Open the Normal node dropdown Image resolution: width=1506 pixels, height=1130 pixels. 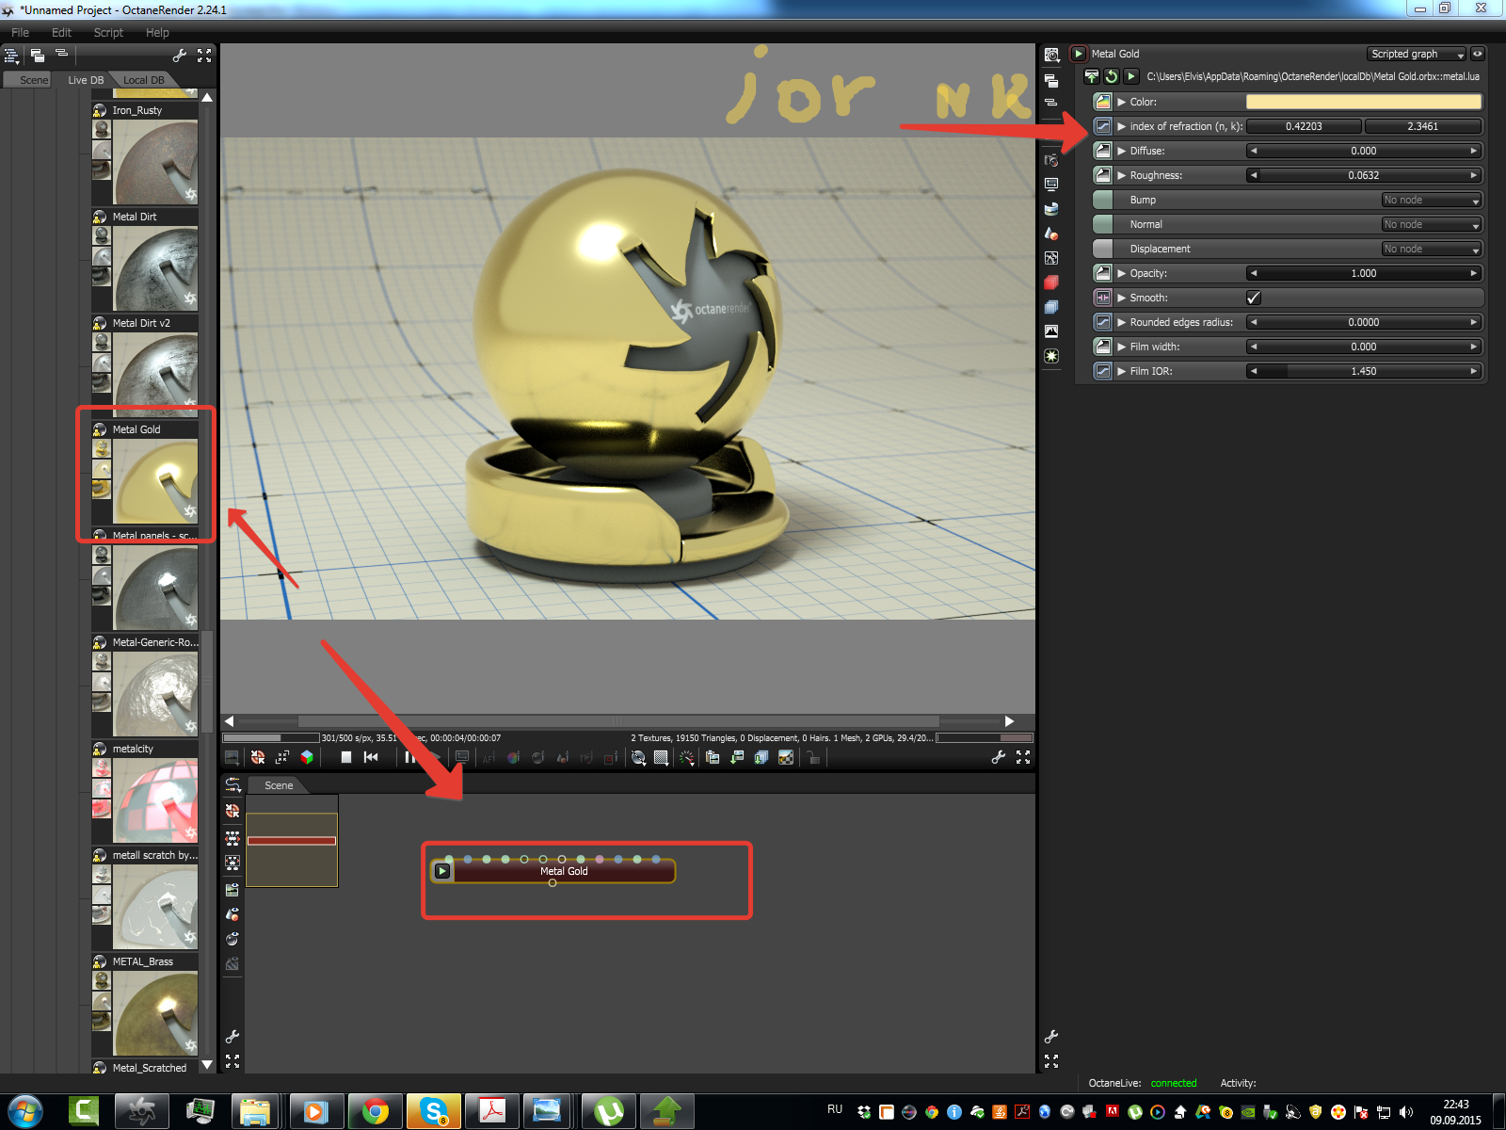click(x=1432, y=224)
